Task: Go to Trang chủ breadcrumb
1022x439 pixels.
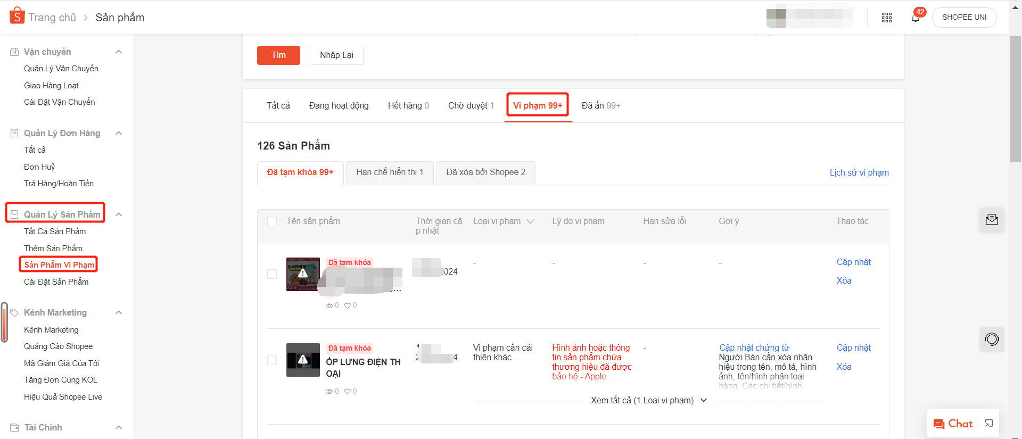Action: click(x=52, y=18)
